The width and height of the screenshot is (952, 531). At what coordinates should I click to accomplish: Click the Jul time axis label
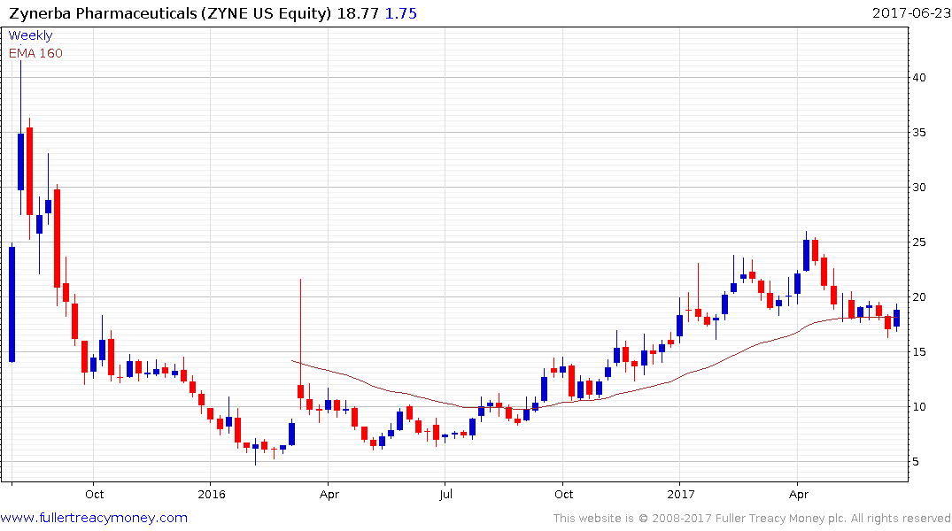445,494
